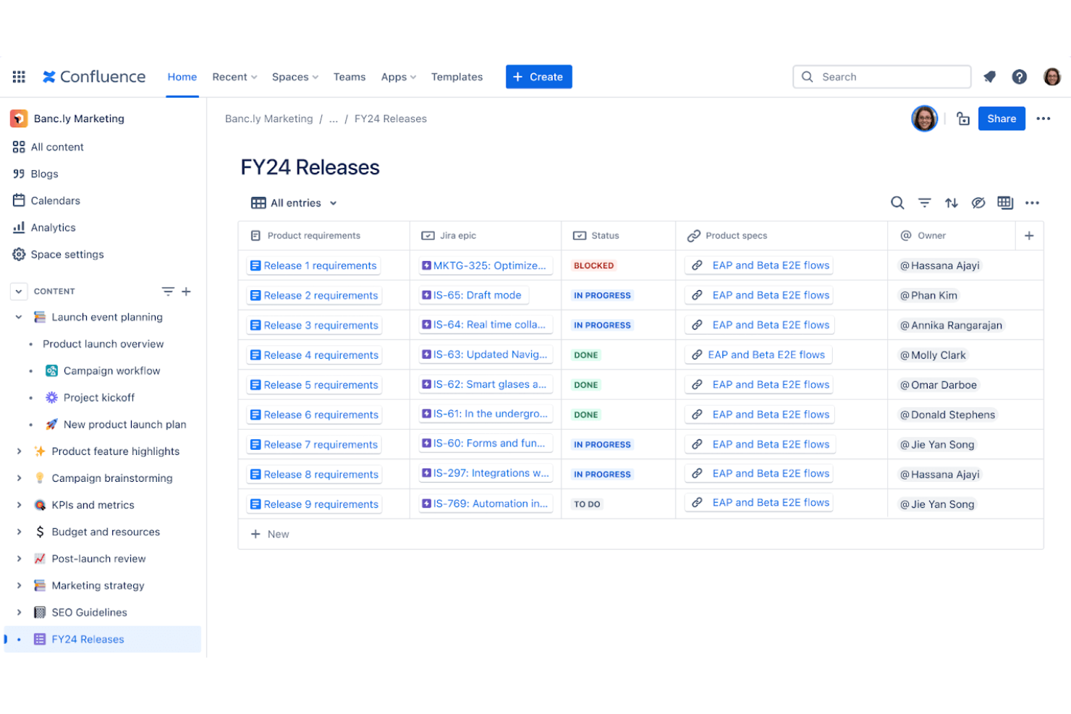Add a new column with plus icon
This screenshot has height=714, width=1071.
pyautogui.click(x=1029, y=236)
